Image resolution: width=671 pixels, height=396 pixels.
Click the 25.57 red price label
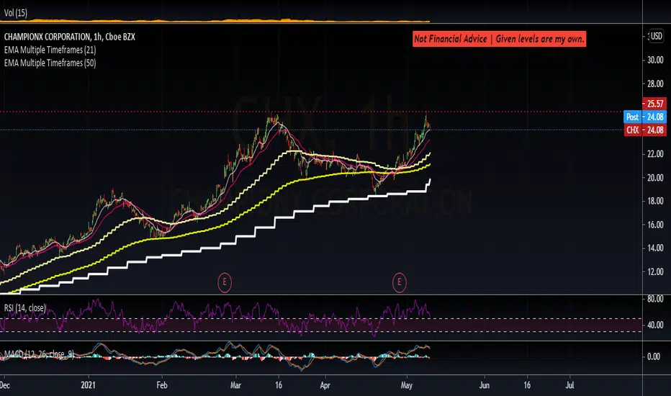[x=654, y=104]
